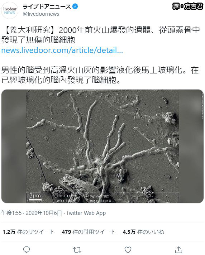This screenshot has height=255, width=205.
Task: View the 1.2万 retweets list
Action: click(28, 232)
